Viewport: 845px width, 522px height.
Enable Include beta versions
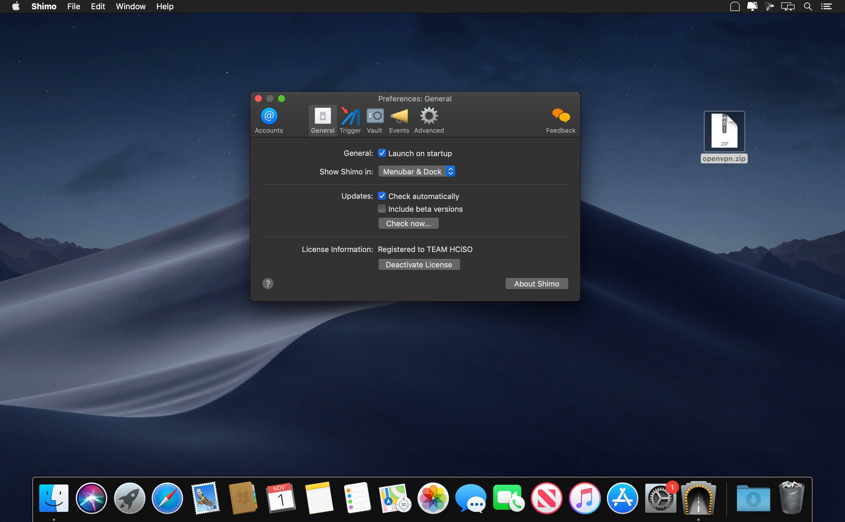point(382,209)
